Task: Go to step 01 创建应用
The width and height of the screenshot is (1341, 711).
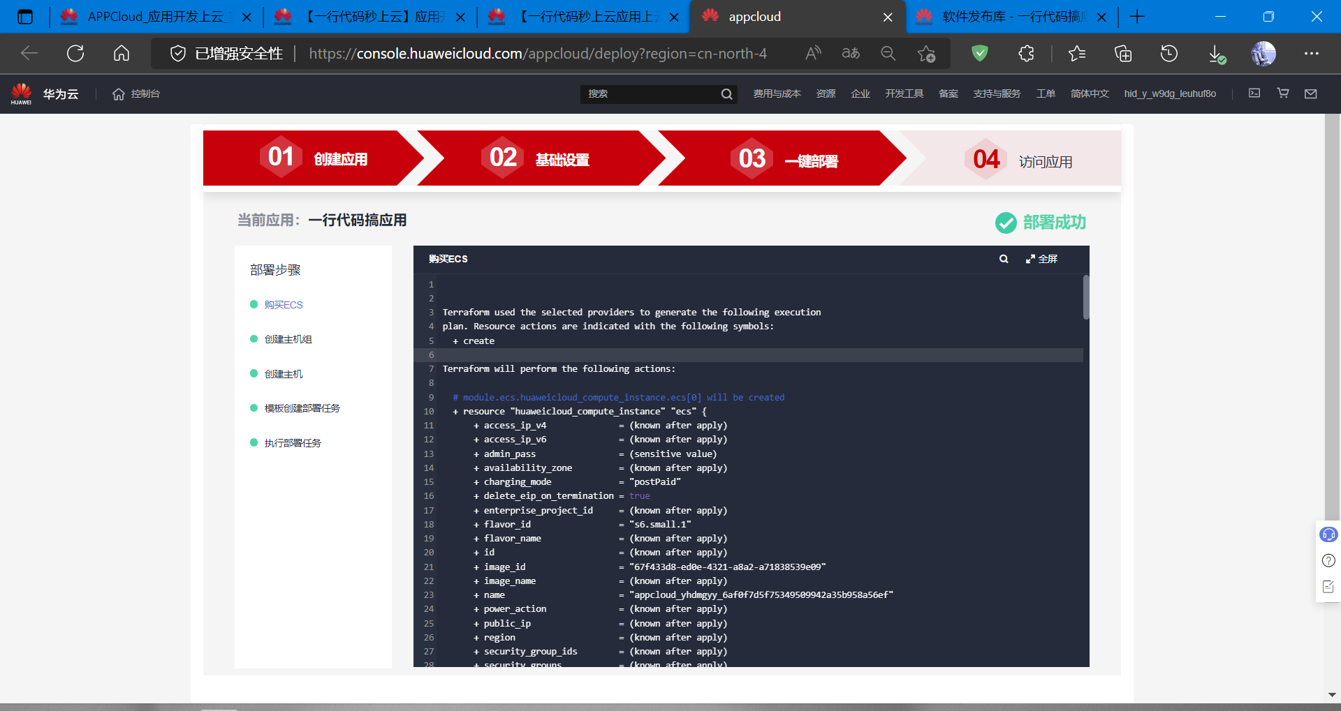Action: [313, 158]
